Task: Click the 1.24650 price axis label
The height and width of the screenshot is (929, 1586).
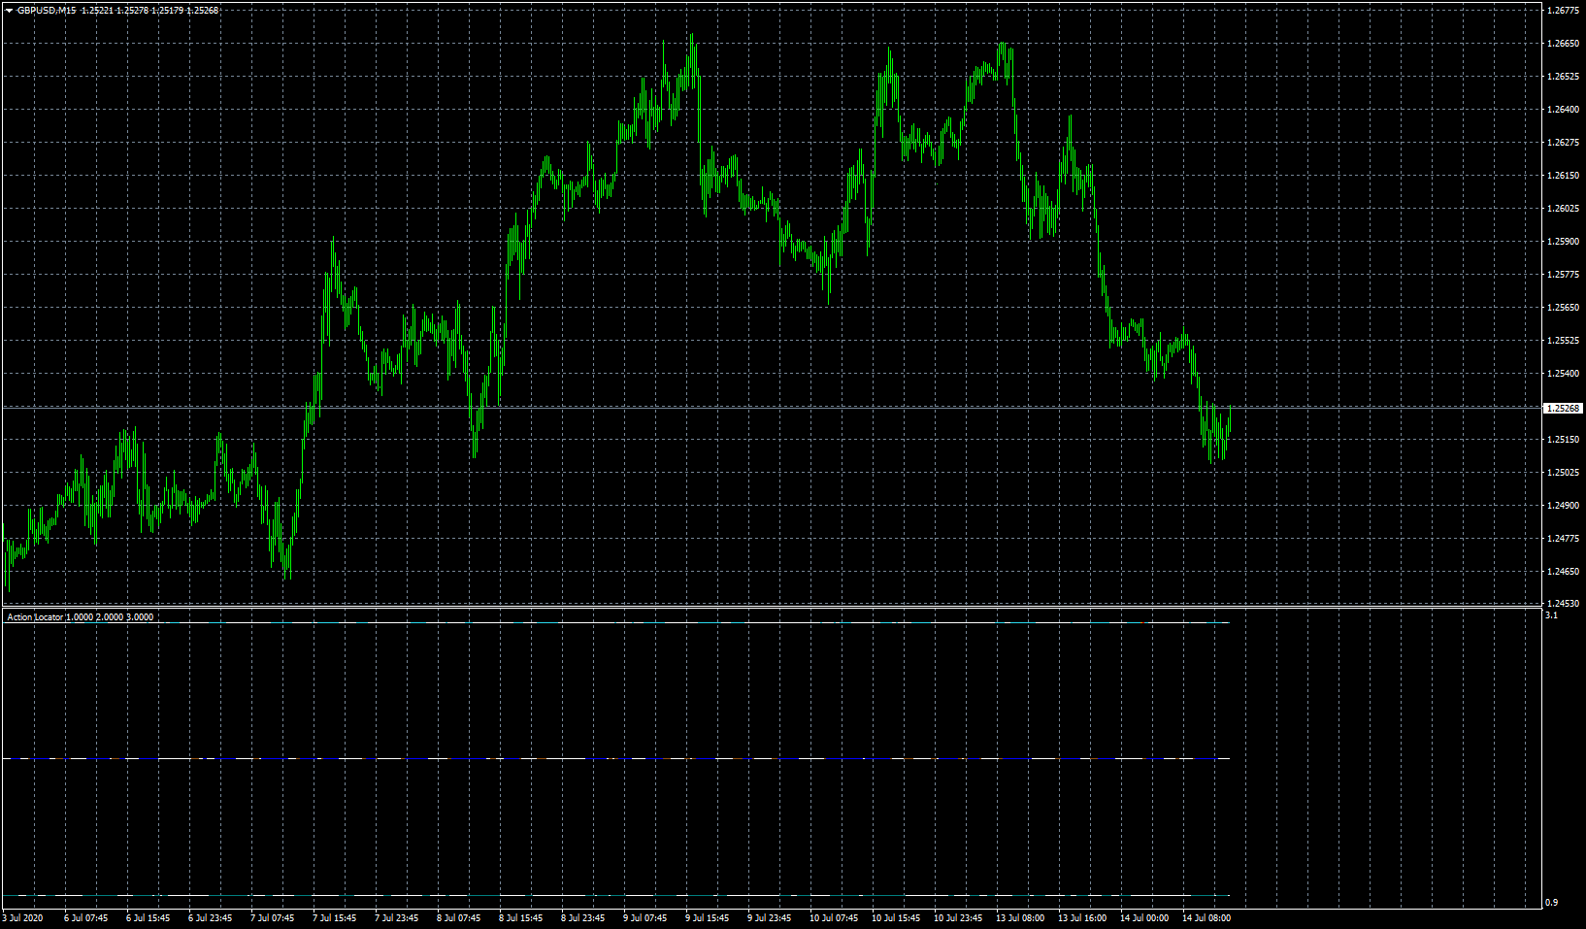Action: click(1563, 572)
